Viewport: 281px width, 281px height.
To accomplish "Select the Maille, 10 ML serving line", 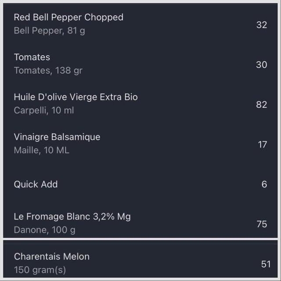I will tap(42, 150).
